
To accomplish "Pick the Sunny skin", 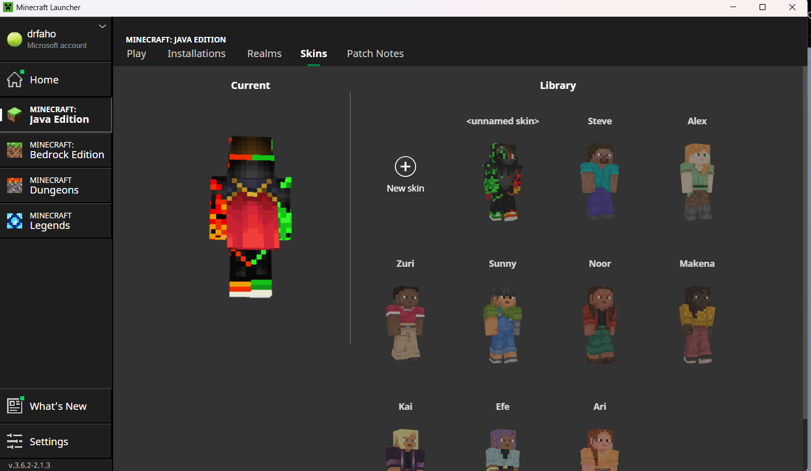I will click(503, 324).
